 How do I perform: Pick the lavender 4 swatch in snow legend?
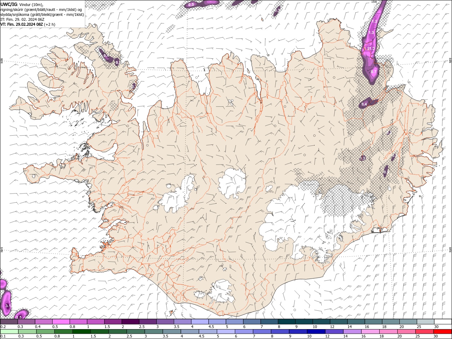200,322
